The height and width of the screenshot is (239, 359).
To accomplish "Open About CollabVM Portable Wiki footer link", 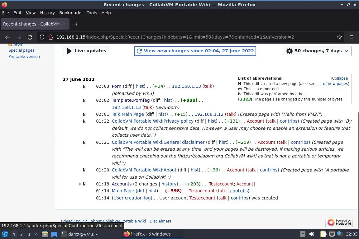I will [118, 221].
